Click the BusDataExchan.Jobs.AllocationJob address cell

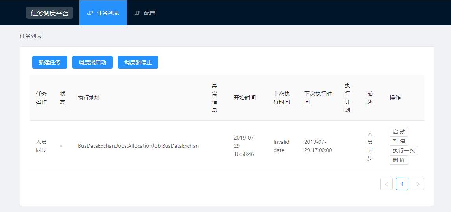coord(138,146)
